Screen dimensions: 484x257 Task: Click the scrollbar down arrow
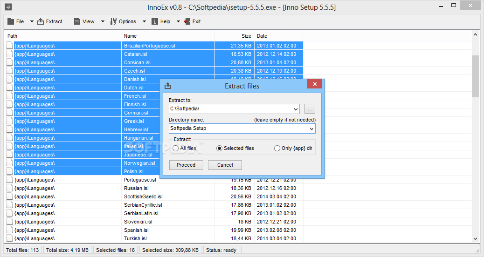475,238
